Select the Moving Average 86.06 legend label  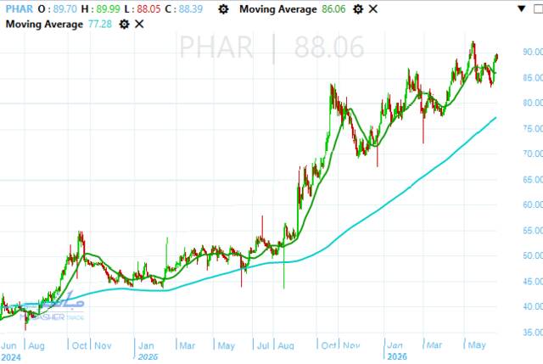278,9
